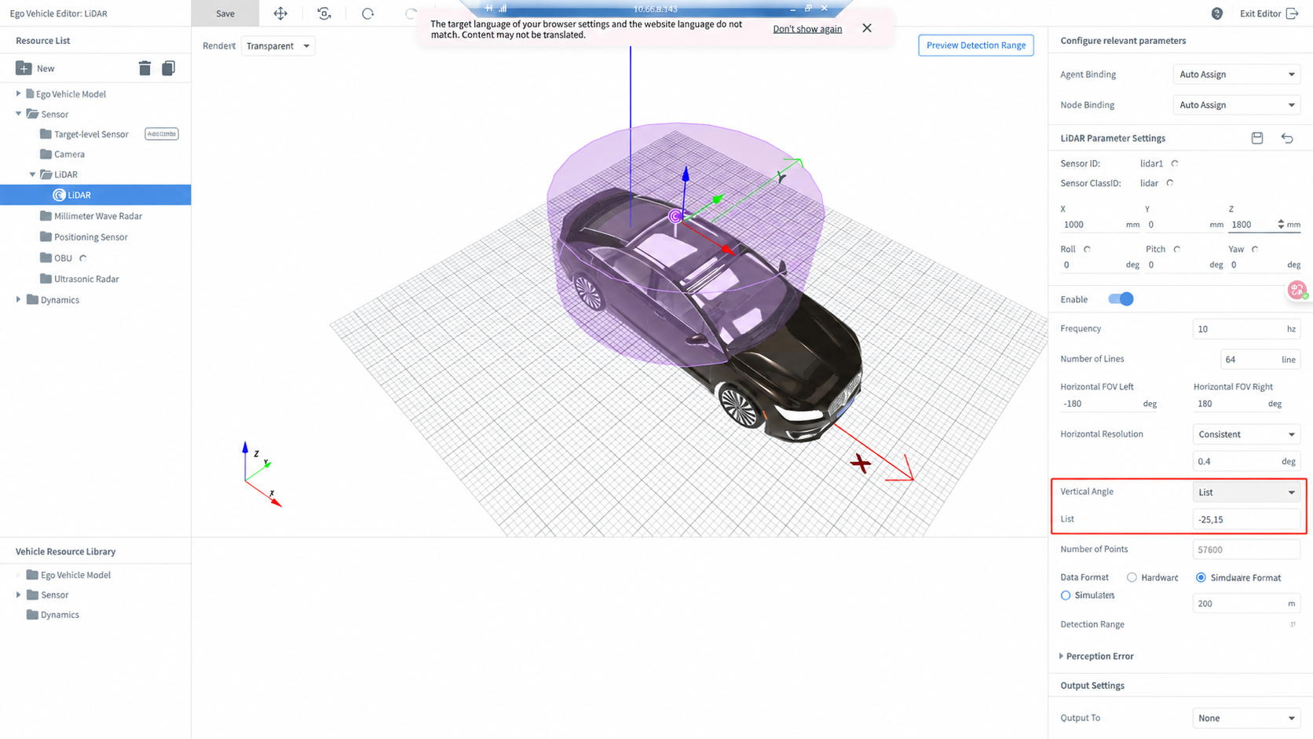Click the Auto Combo badge beside Target-level Sensor
The image size is (1313, 739).
click(x=162, y=134)
